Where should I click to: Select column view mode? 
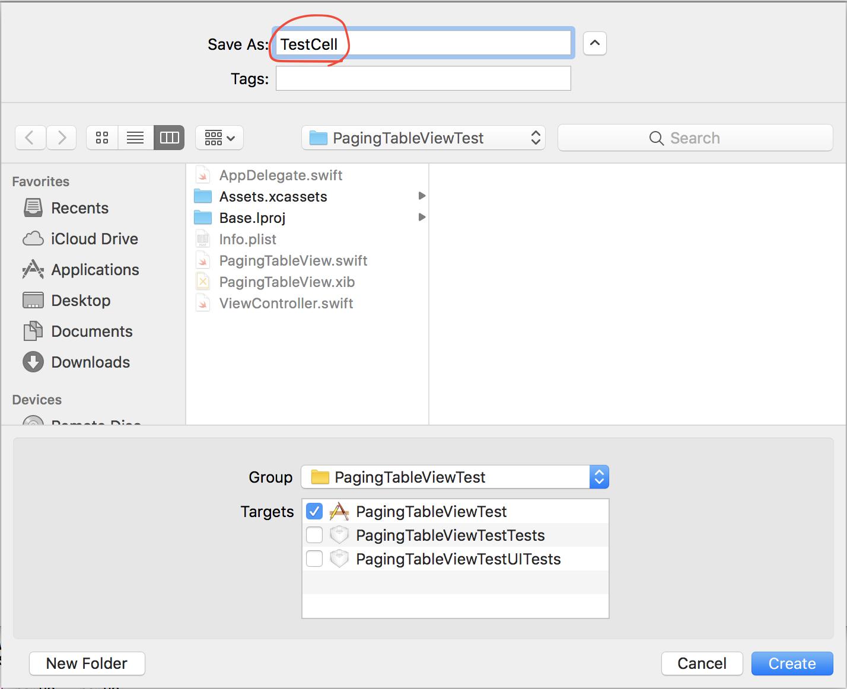click(x=169, y=138)
